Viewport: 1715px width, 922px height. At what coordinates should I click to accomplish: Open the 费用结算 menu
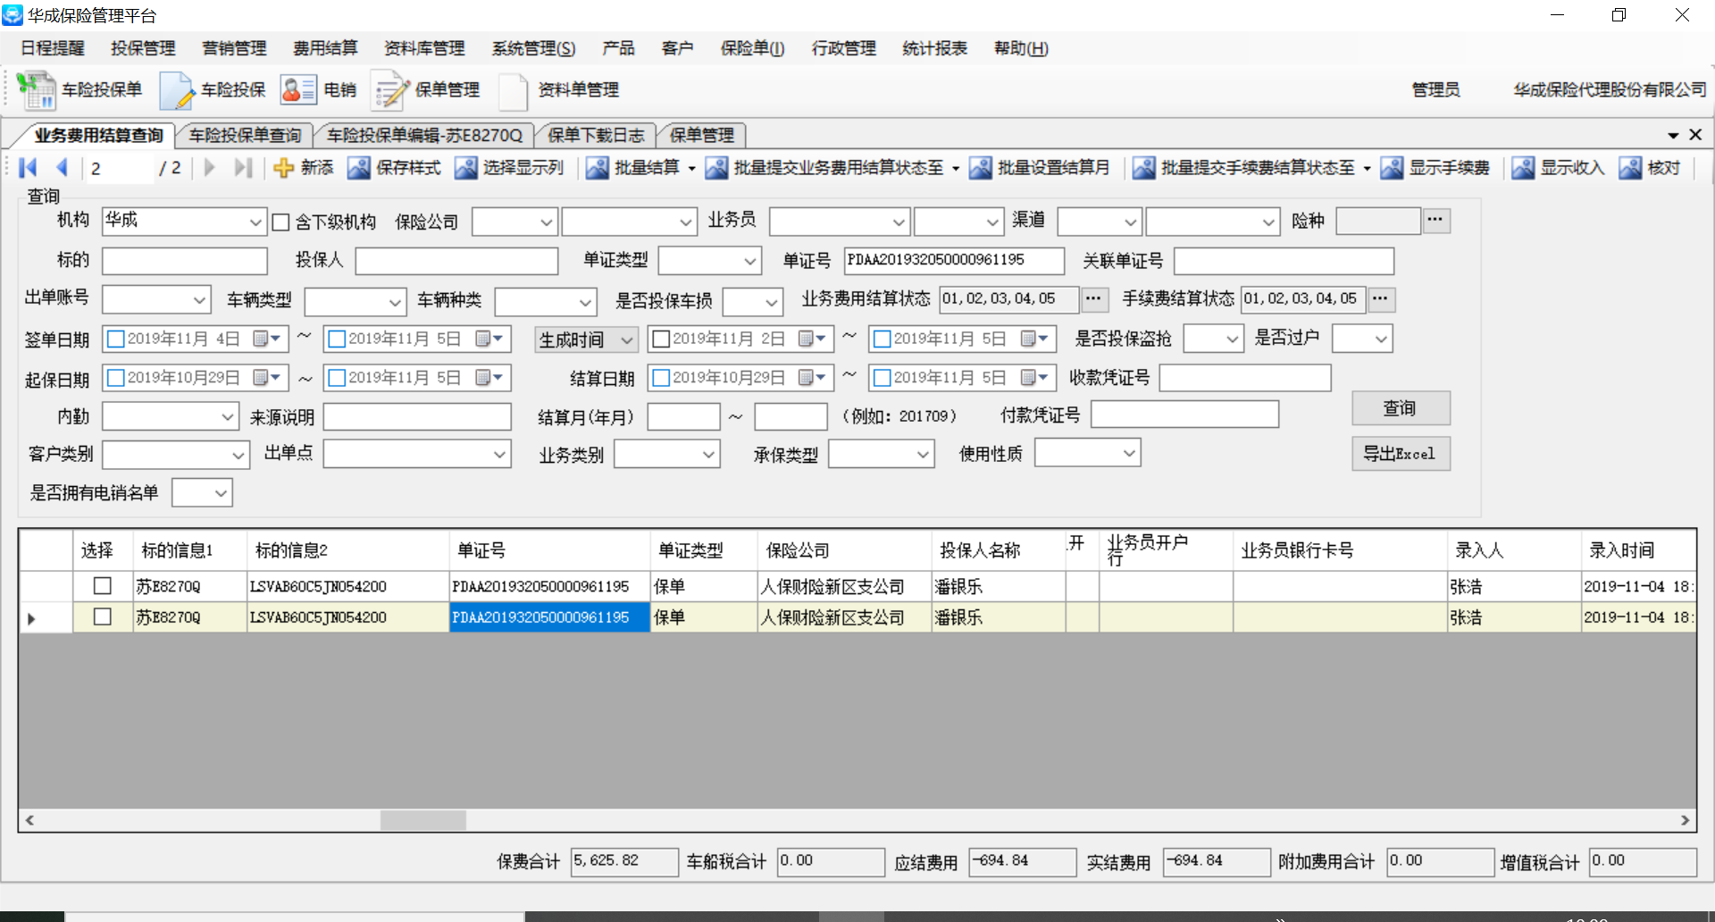[325, 48]
